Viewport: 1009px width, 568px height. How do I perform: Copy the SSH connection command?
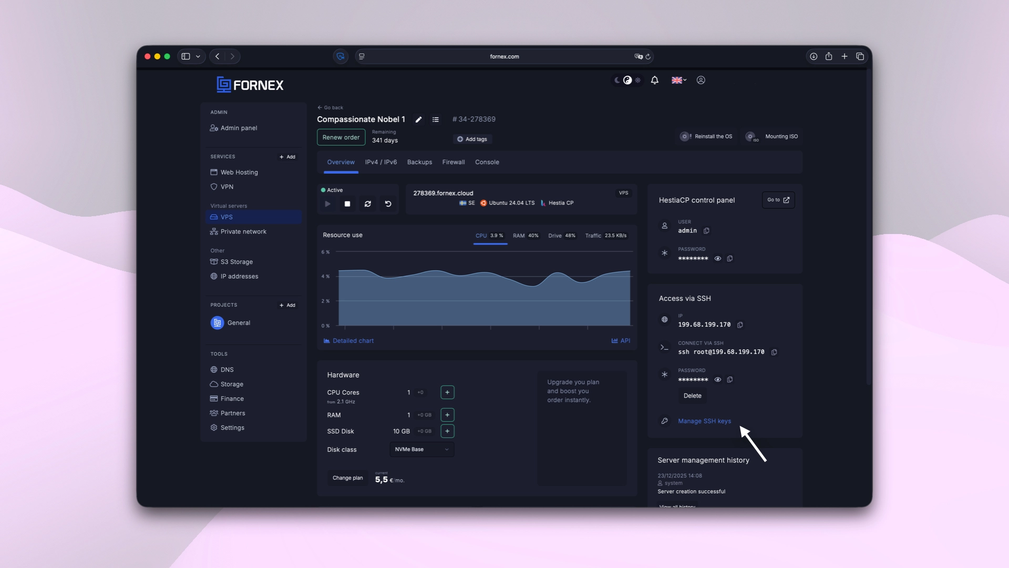[x=775, y=352]
